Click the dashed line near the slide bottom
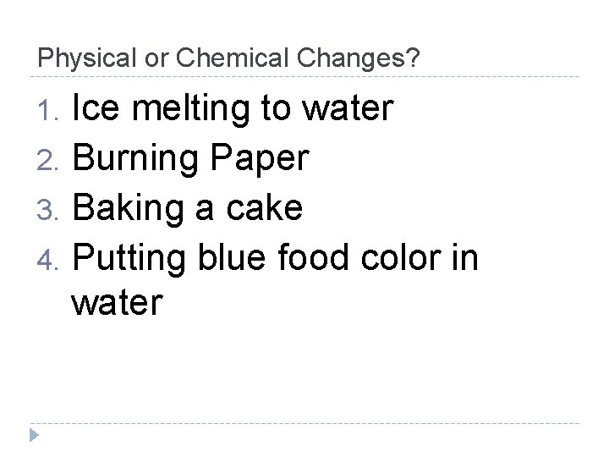The width and height of the screenshot is (609, 457). pos(304,423)
